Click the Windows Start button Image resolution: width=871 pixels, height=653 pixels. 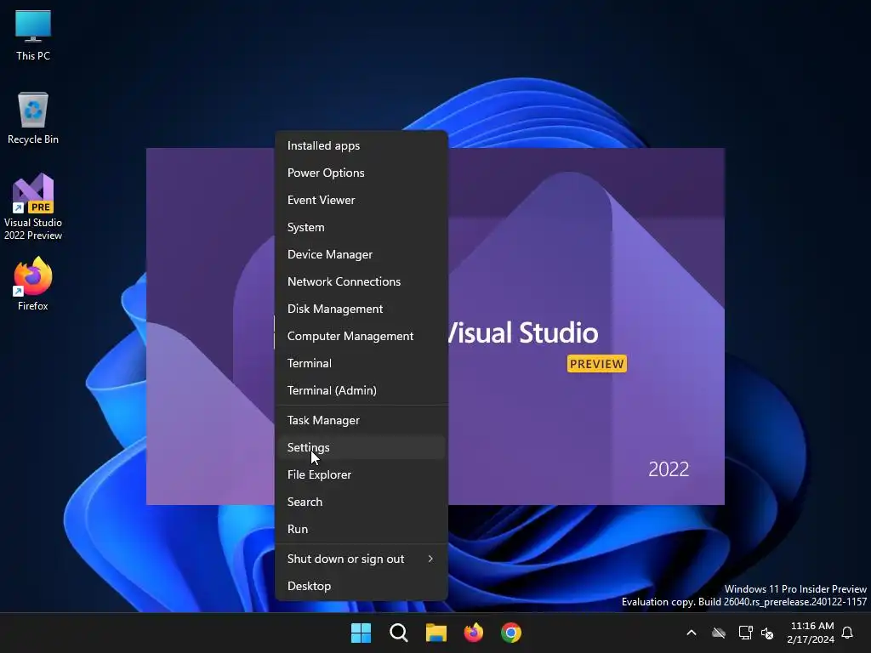point(361,633)
